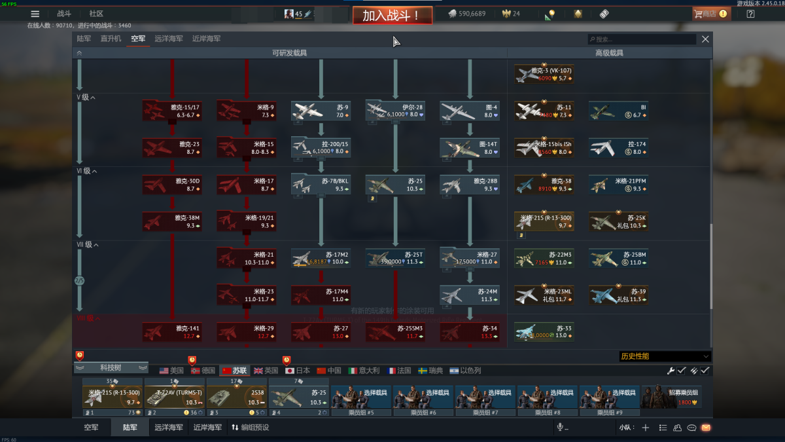Open the 商店 shop button

(x=712, y=14)
